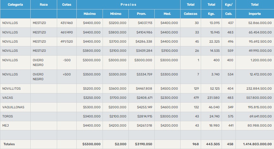Select the Importe column header
The width and height of the screenshot is (274, 149).
pos(254,14)
